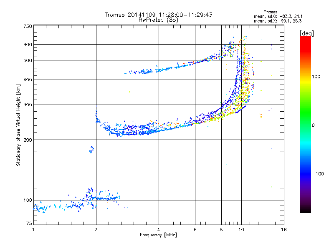
Task: Click the '16' x-axis tick label
Action: (284, 230)
